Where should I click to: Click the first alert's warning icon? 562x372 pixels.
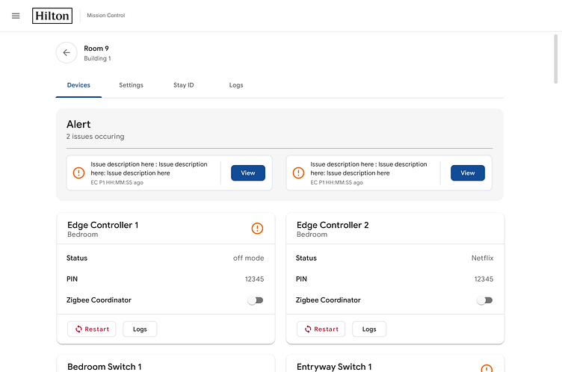pyautogui.click(x=78, y=173)
